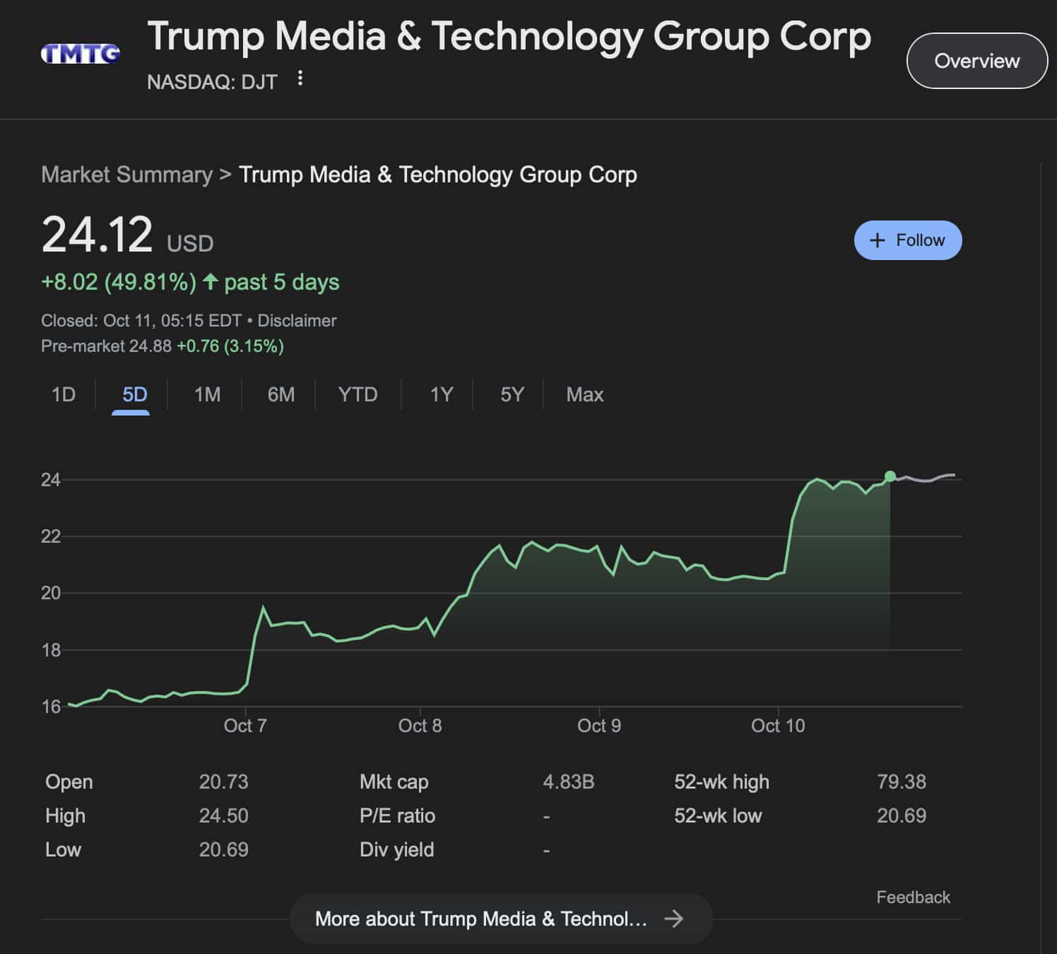1057x954 pixels.
Task: Send Feedback about this stock card
Action: pyautogui.click(x=913, y=897)
